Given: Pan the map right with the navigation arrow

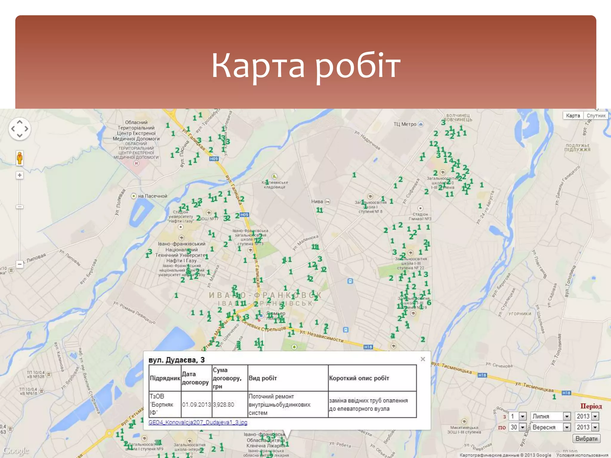Looking at the screenshot, I should (27, 129).
